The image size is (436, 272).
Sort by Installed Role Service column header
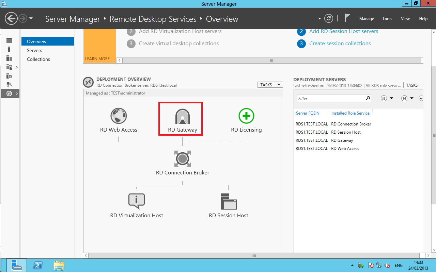point(351,113)
